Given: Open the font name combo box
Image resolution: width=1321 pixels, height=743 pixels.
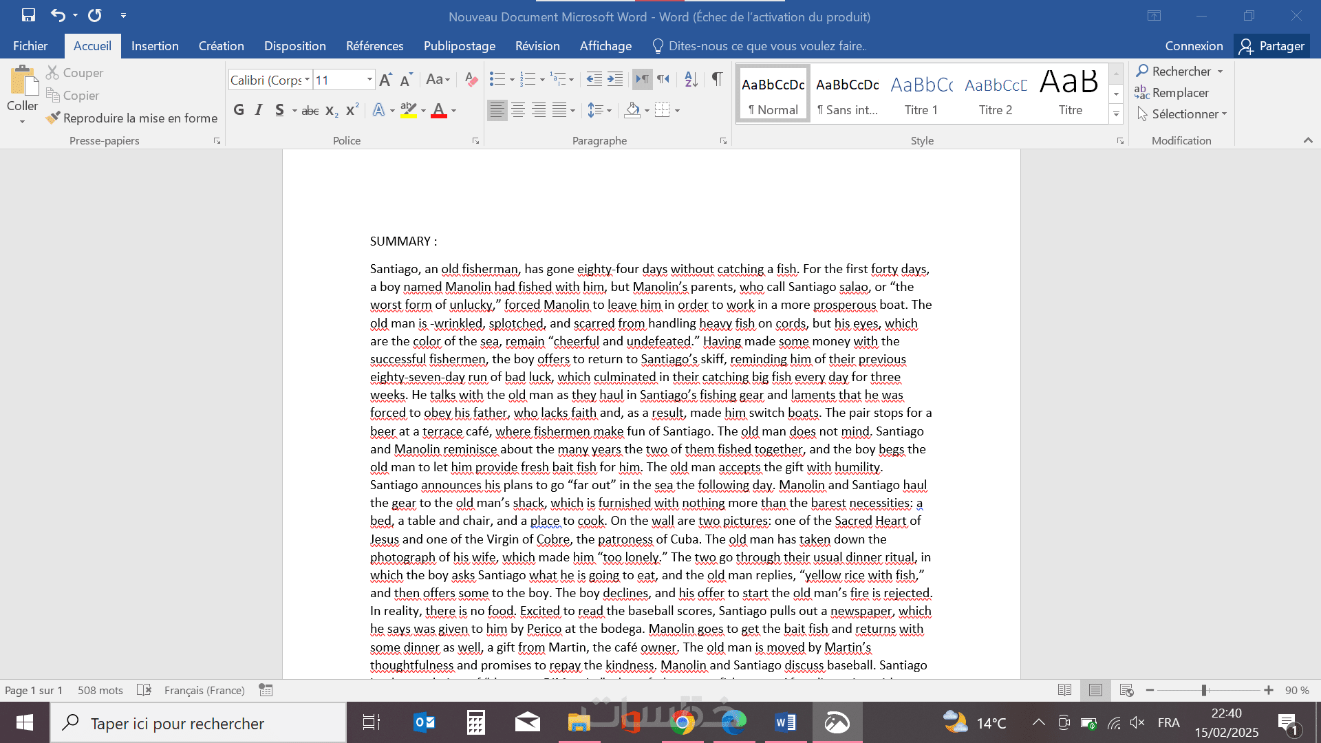Looking at the screenshot, I should pos(270,80).
